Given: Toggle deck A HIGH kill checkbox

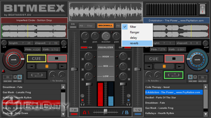Looking at the screenshot, I should pyautogui.click(x=83, y=59).
